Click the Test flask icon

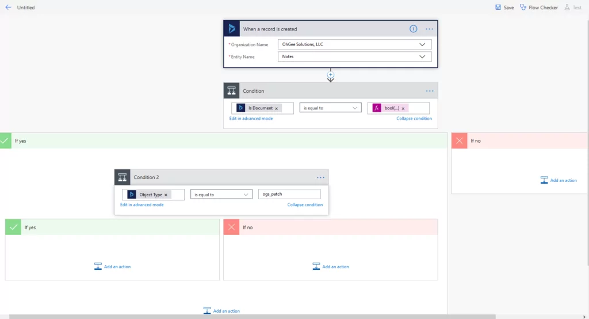[567, 7]
